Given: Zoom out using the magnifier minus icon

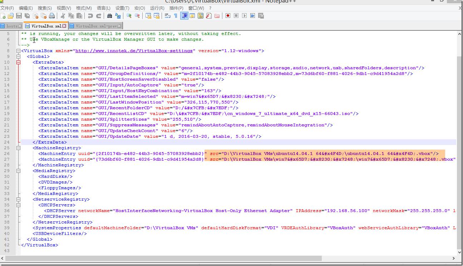Looking at the screenshot, I should click(x=137, y=16).
